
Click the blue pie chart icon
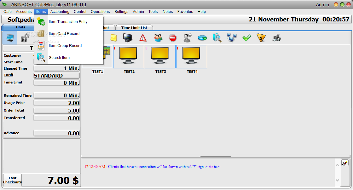click(202, 38)
